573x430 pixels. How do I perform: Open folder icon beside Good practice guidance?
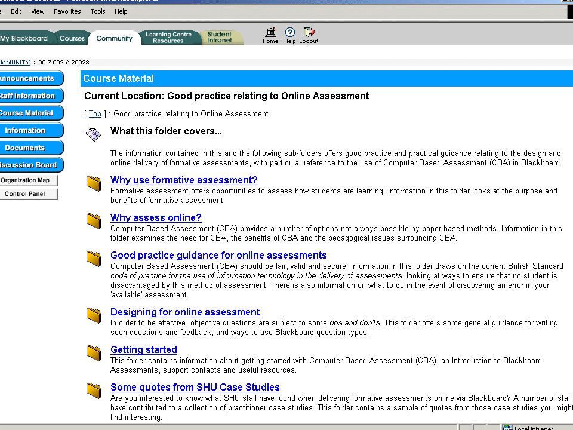point(94,259)
